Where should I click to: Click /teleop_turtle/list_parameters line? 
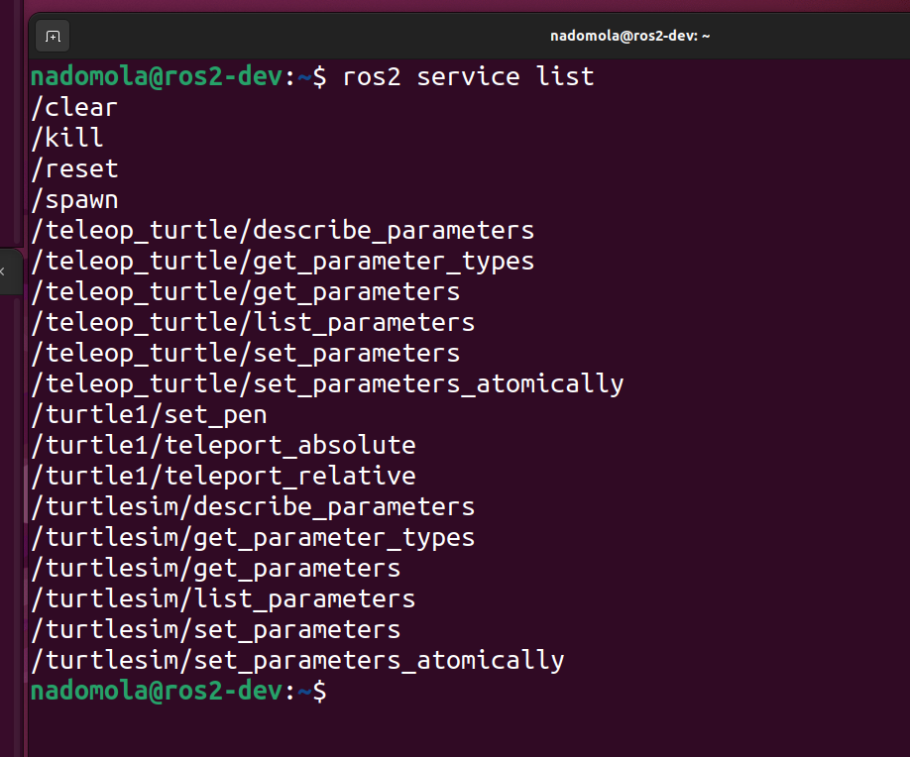pyautogui.click(x=253, y=323)
